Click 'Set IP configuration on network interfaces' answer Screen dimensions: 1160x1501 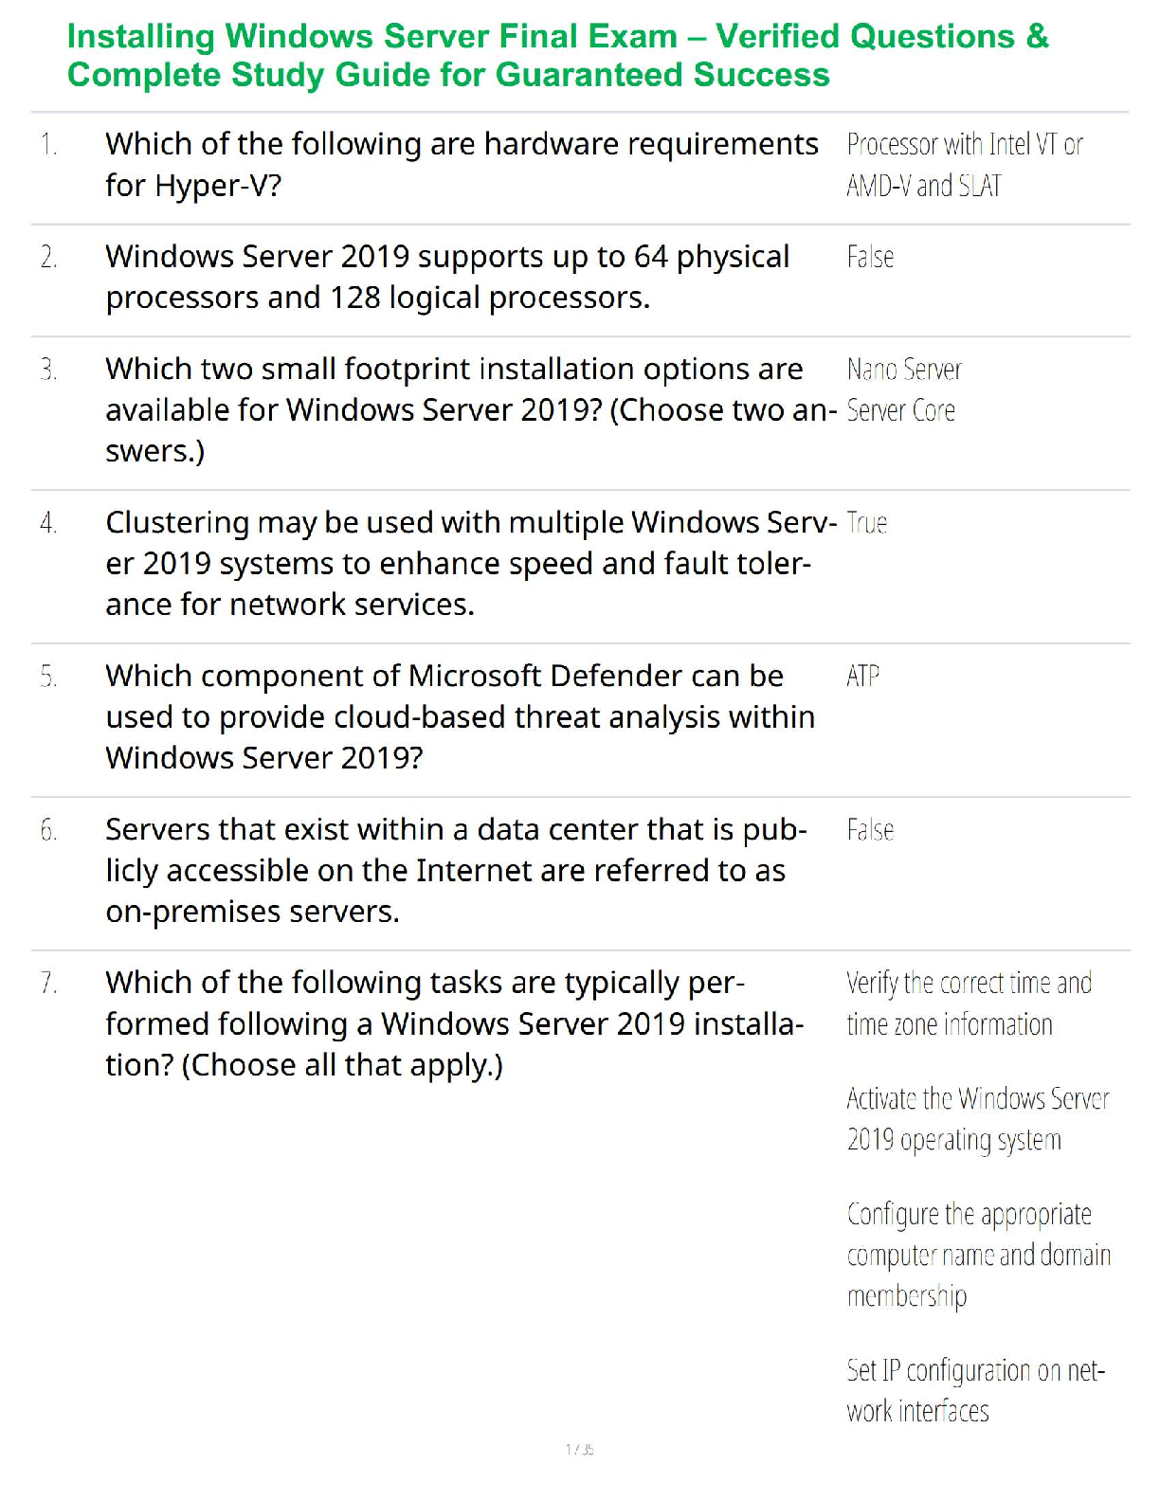tap(975, 1390)
